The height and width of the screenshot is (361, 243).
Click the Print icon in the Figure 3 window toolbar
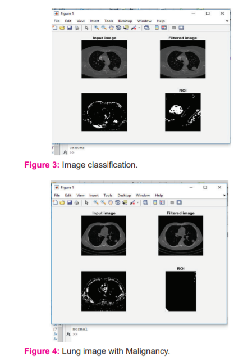[77, 28]
